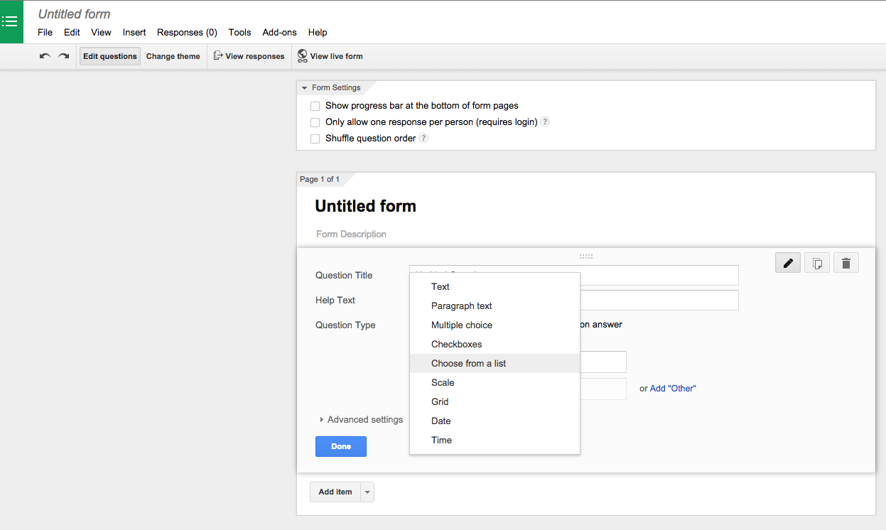
Task: Select Grid question type
Action: coord(495,401)
